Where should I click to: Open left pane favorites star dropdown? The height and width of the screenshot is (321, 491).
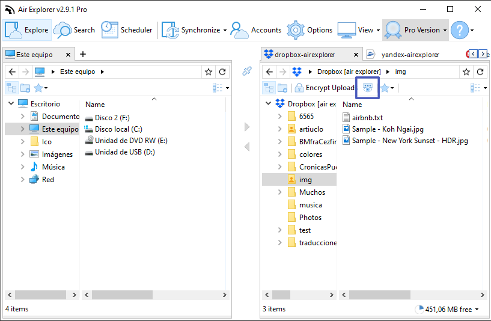click(x=41, y=88)
